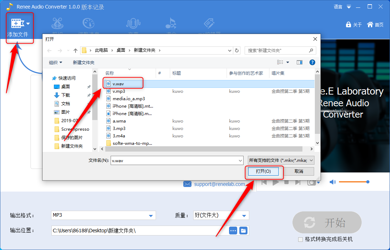Open recent locations dropdown beside forward arrow
This screenshot has width=390, height=250.
click(68, 50)
